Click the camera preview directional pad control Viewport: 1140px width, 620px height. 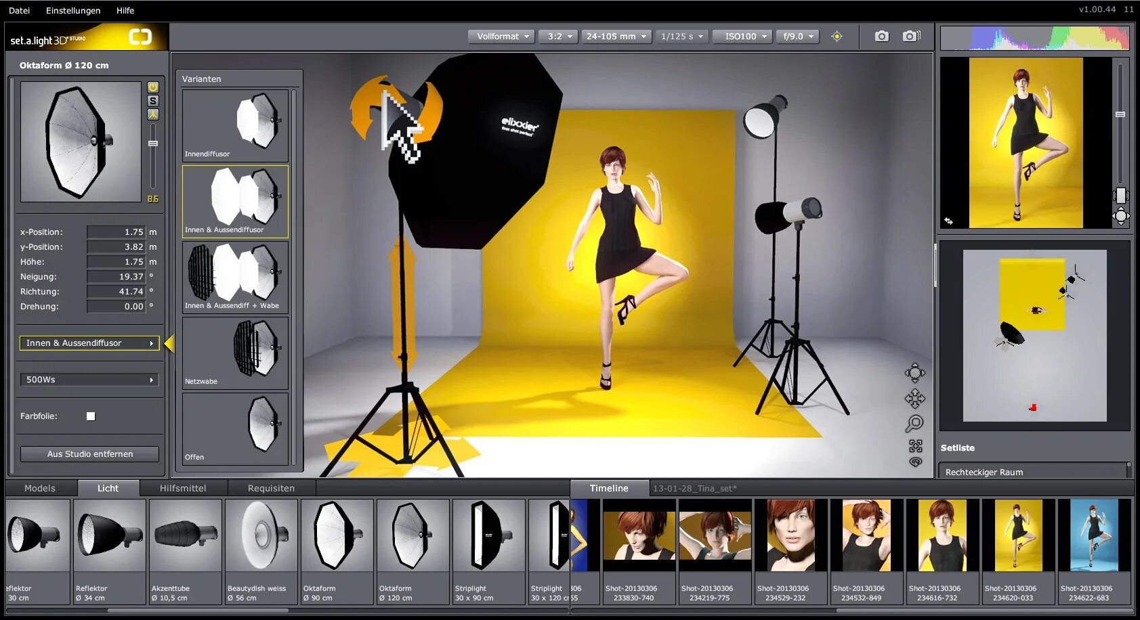tap(1121, 217)
